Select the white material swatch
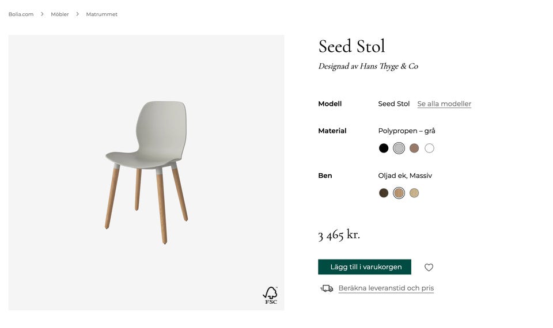The image size is (553, 328). 429,148
